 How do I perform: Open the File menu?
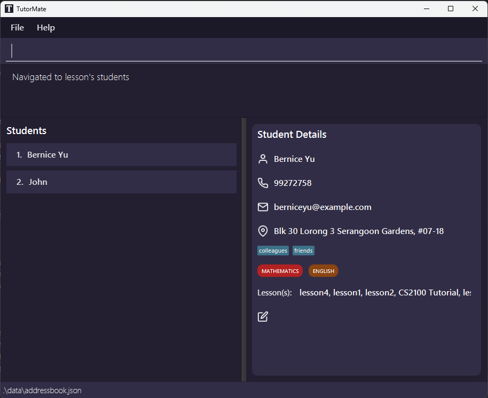[x=17, y=28]
